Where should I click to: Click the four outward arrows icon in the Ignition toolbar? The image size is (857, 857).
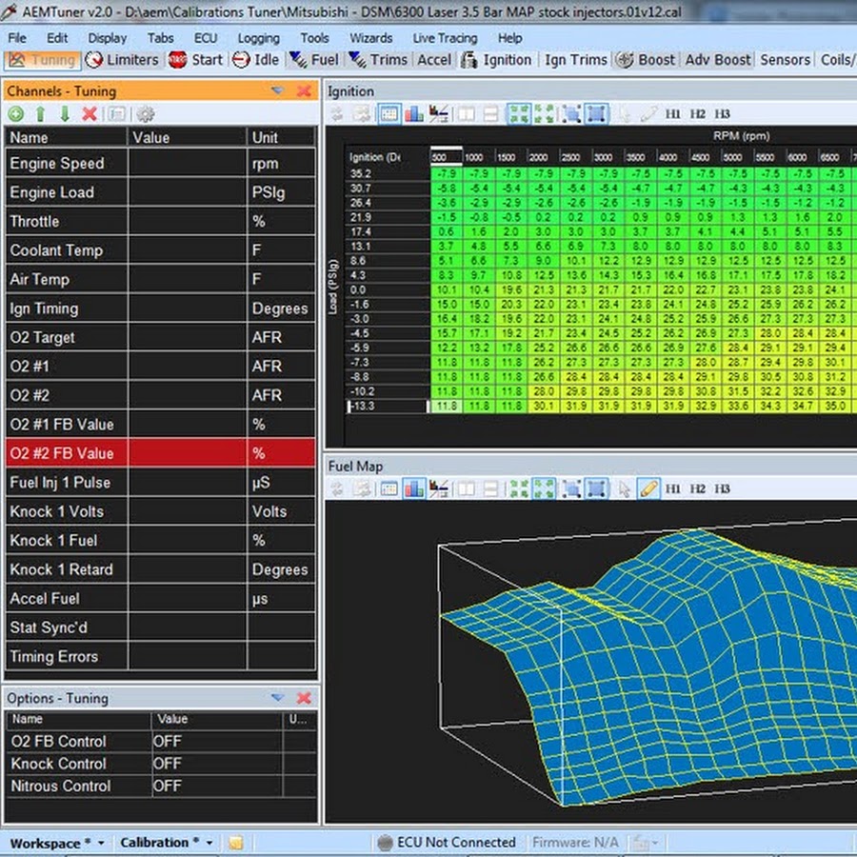(x=544, y=113)
